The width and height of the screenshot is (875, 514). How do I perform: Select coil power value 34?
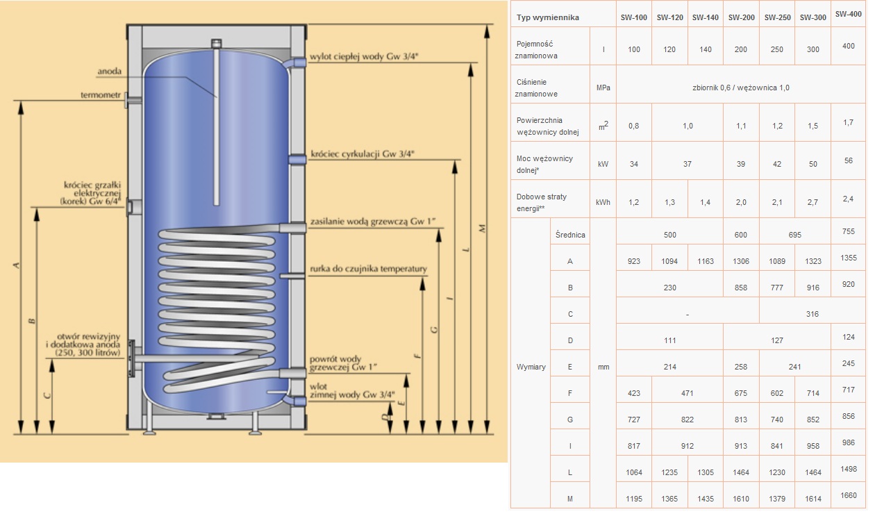633,164
